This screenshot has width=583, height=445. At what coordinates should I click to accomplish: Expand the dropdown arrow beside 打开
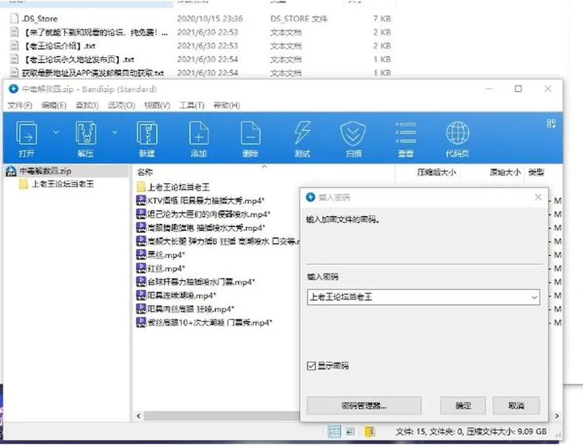click(x=56, y=132)
